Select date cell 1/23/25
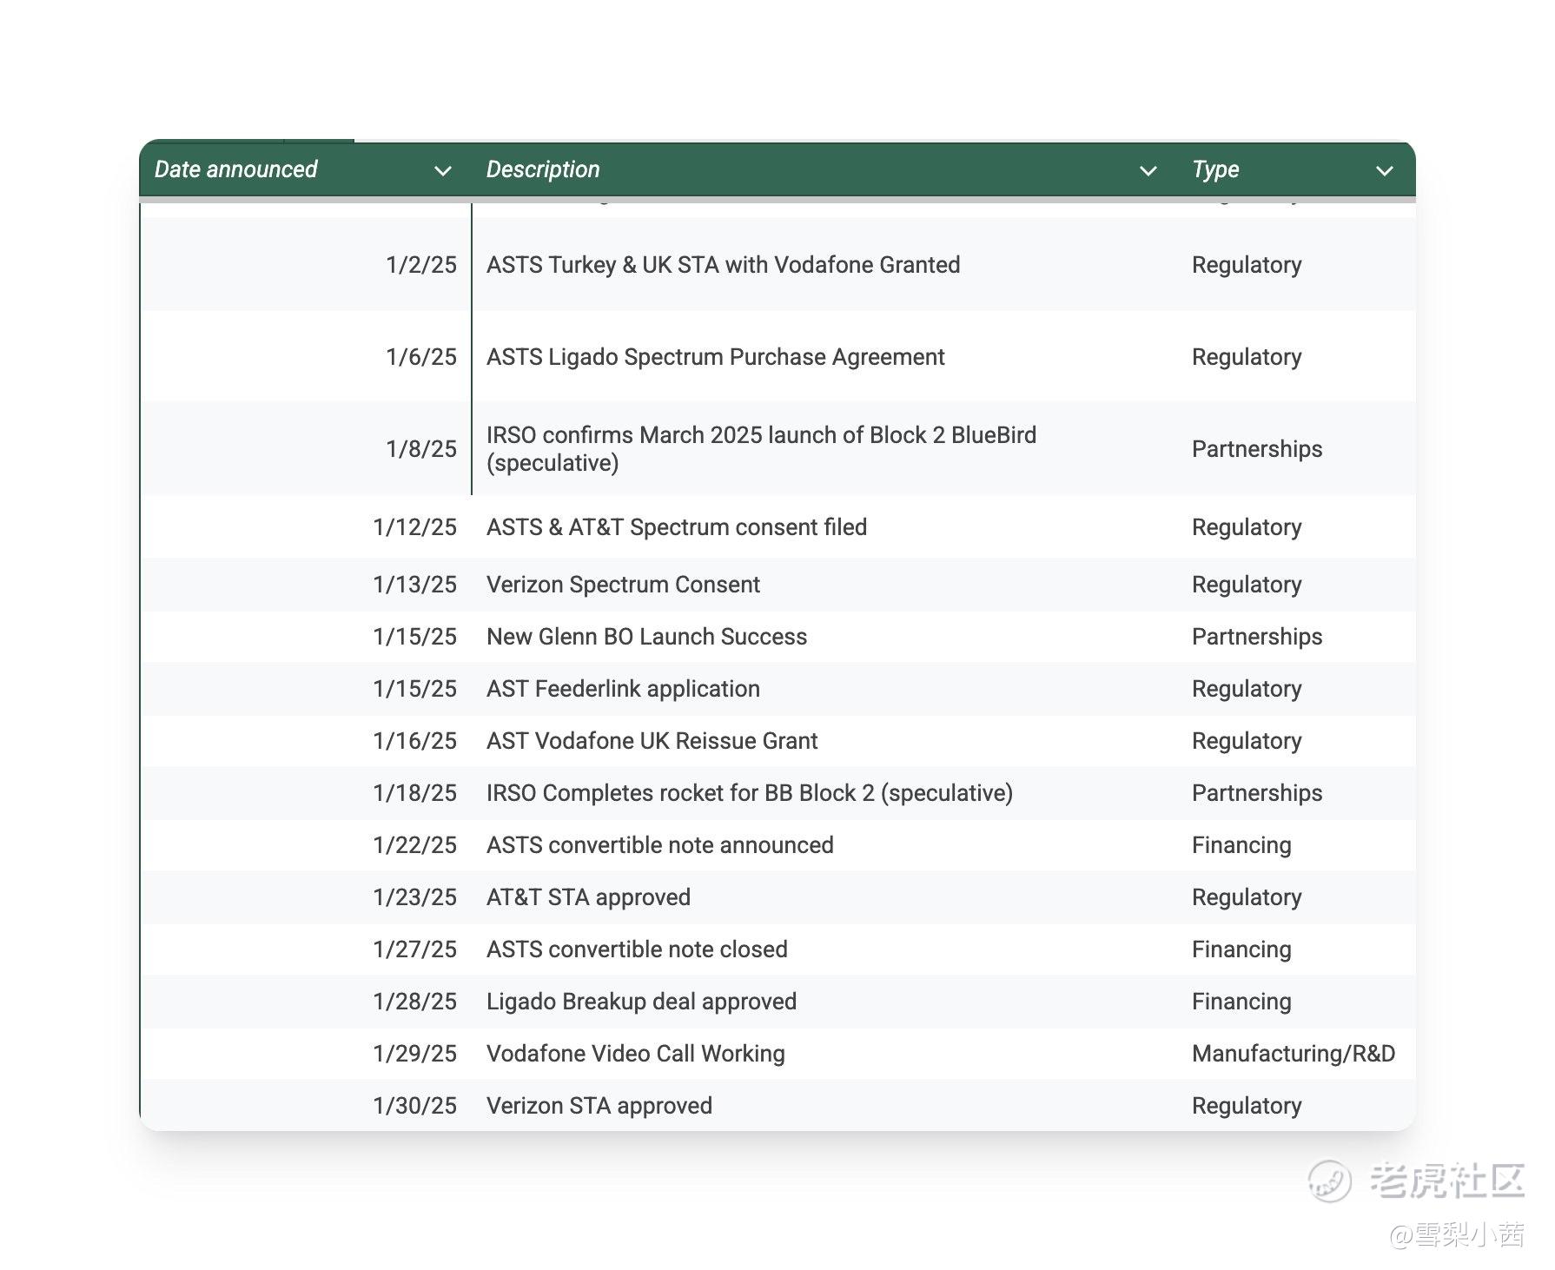The height and width of the screenshot is (1270, 1555). (x=414, y=897)
